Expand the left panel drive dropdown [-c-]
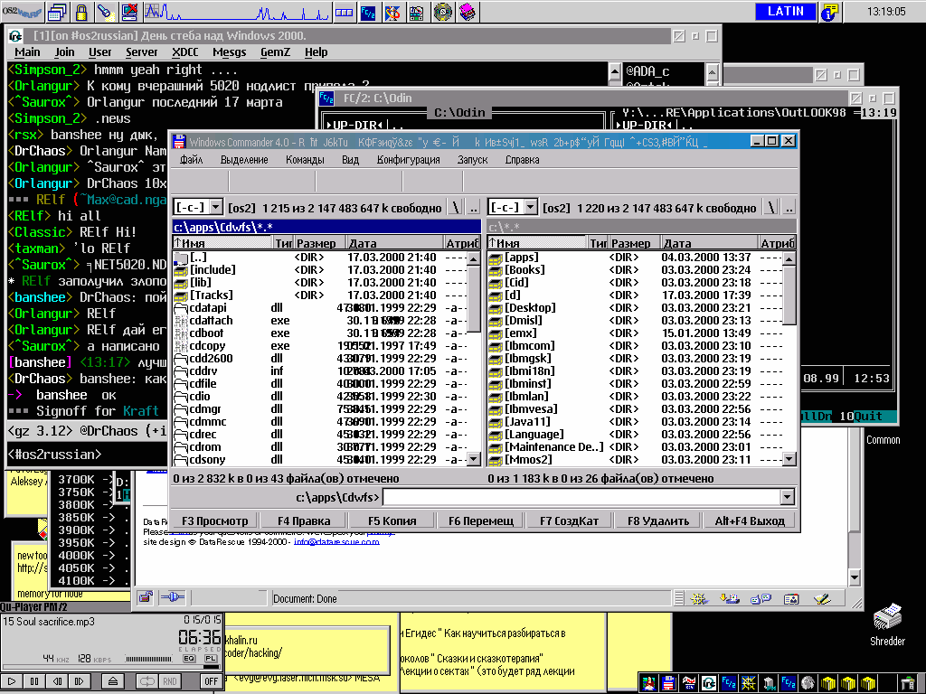Screen dimensions: 926x694 [x=216, y=207]
